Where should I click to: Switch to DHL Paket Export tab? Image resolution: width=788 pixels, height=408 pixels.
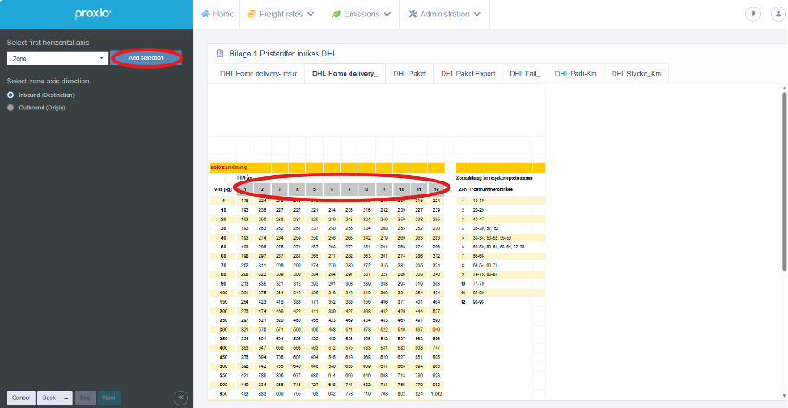click(468, 74)
